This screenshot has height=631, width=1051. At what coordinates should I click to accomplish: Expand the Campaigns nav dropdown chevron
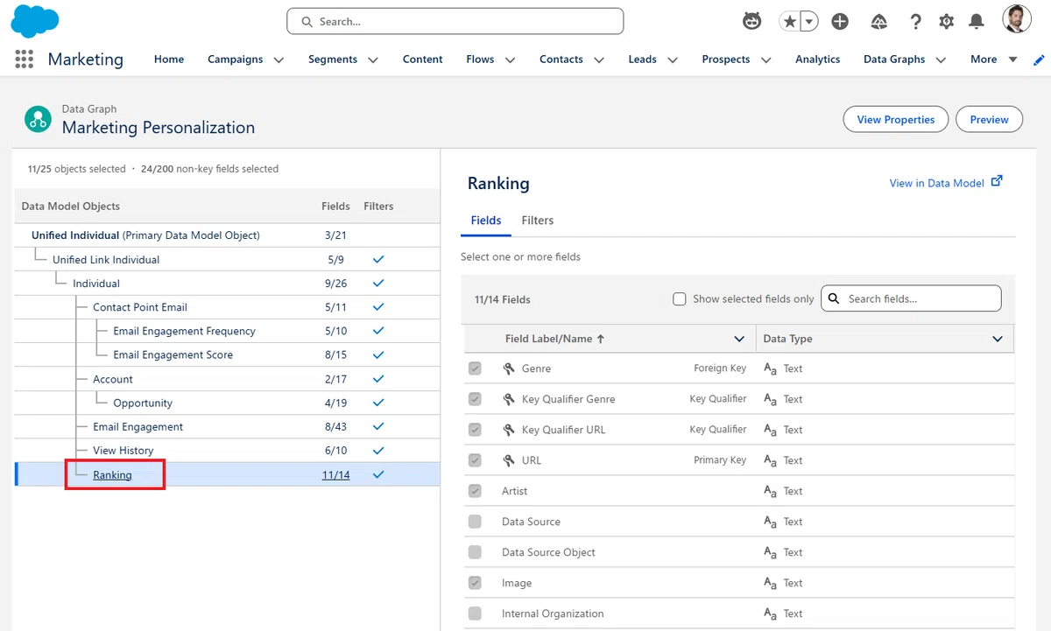click(279, 60)
